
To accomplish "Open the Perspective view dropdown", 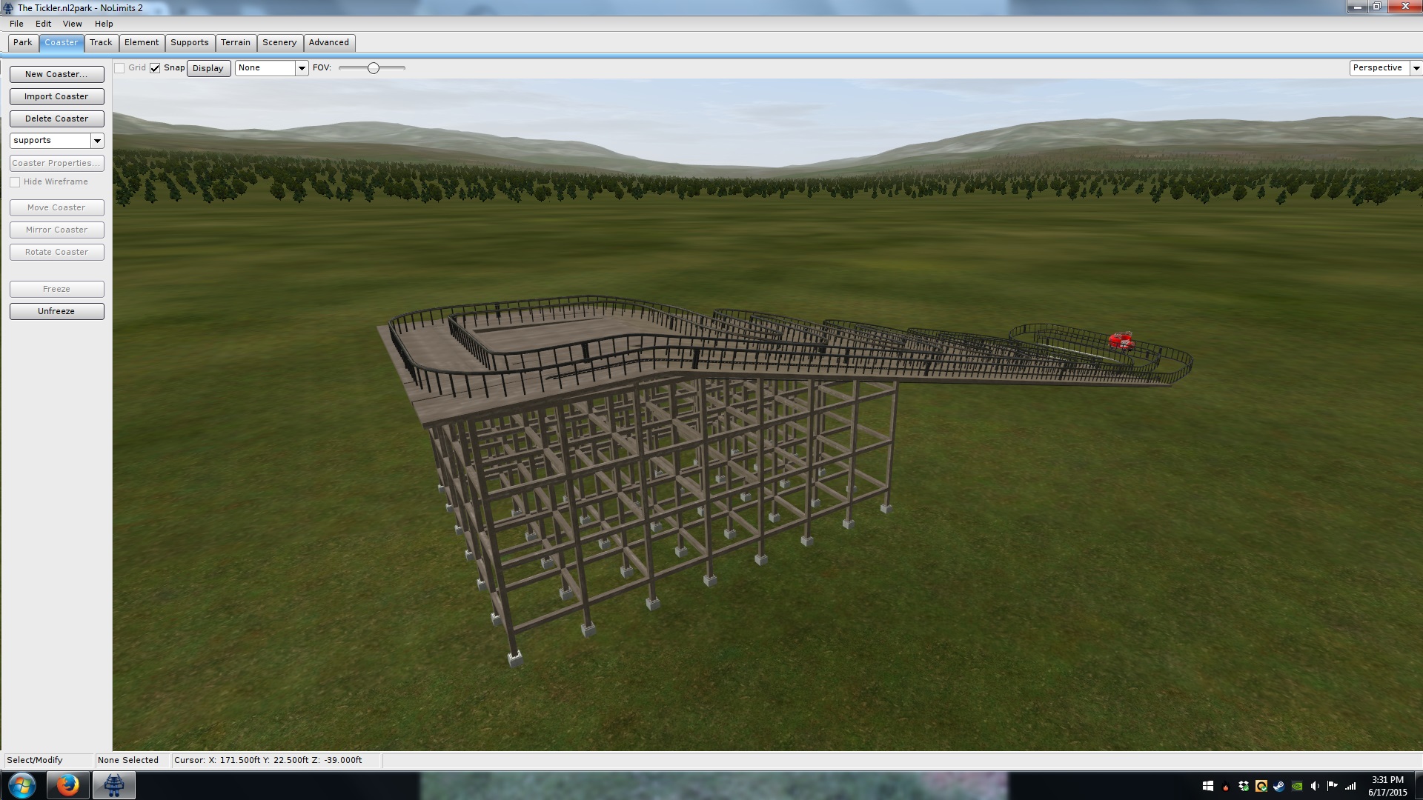I will (1416, 68).
